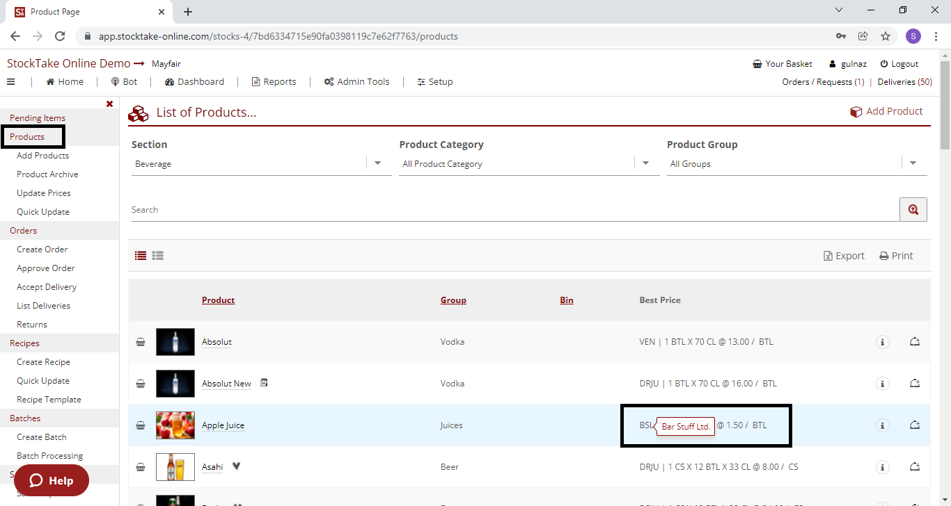Add Asahi to basket icon
The width and height of the screenshot is (951, 506).
click(141, 467)
